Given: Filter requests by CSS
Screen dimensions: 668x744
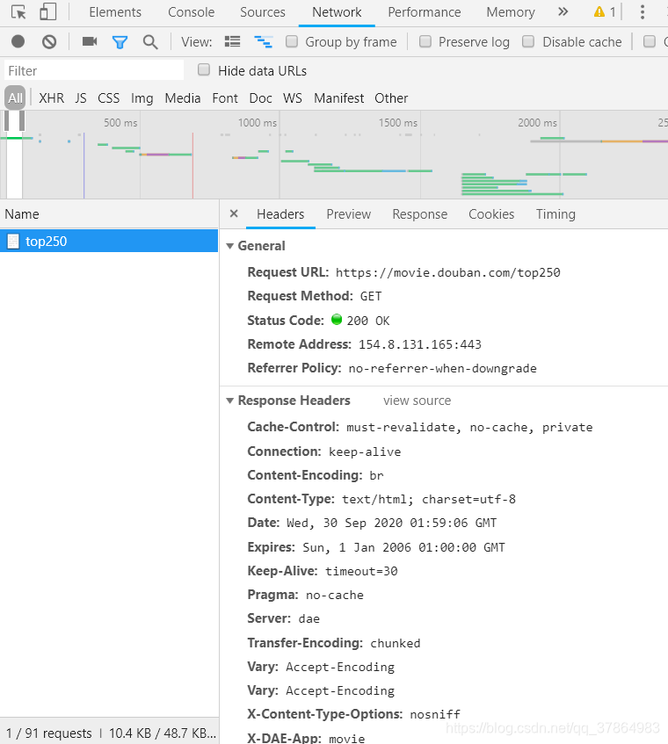Looking at the screenshot, I should [109, 98].
